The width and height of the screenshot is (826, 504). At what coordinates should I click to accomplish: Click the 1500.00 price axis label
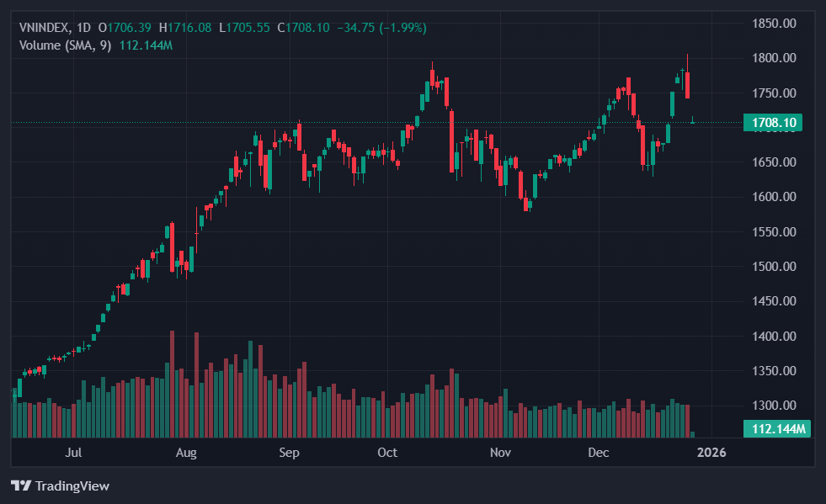click(x=774, y=267)
